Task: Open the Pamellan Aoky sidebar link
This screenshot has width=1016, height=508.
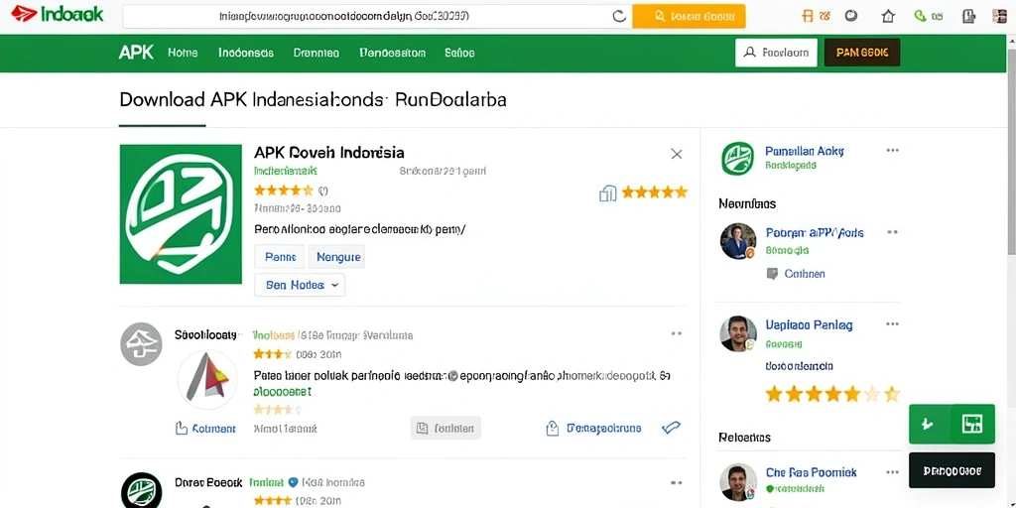Action: click(x=804, y=151)
